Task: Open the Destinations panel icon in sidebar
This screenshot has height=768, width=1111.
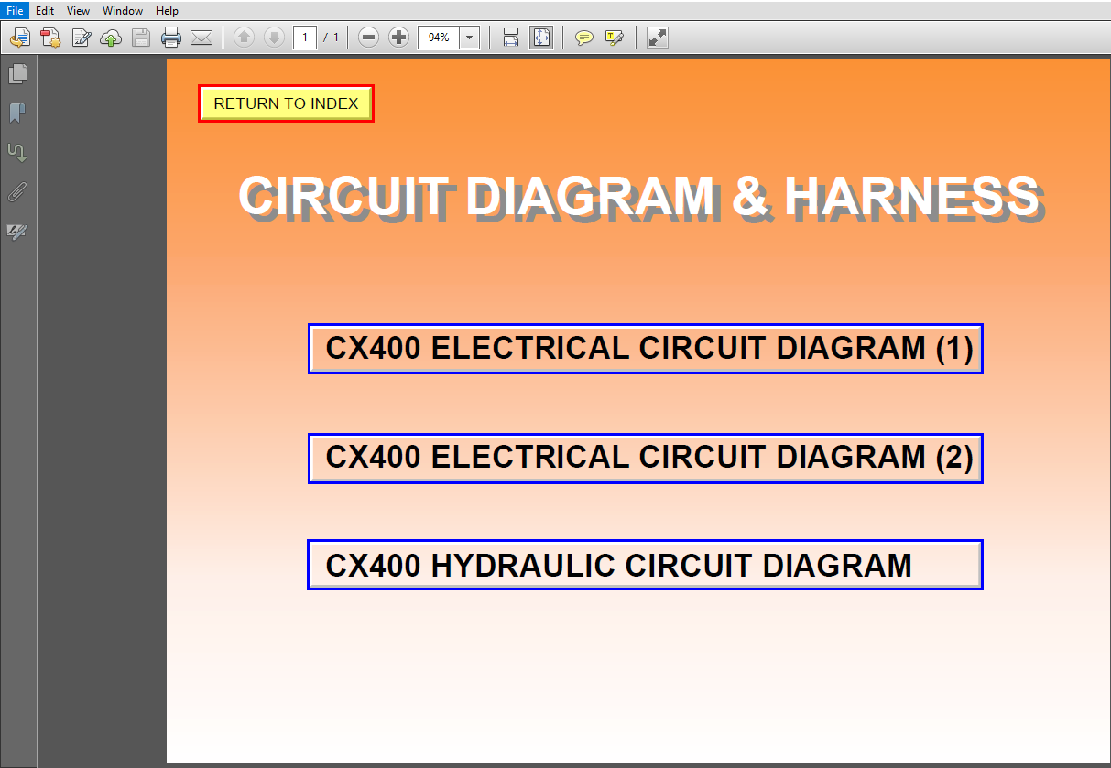Action: [x=17, y=153]
